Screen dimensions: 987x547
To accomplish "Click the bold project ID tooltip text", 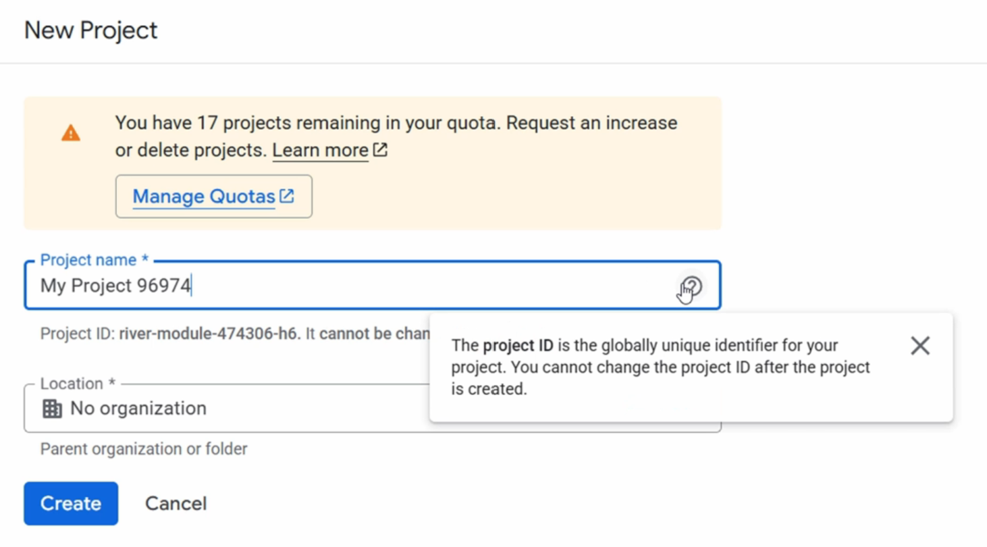I will (x=518, y=346).
